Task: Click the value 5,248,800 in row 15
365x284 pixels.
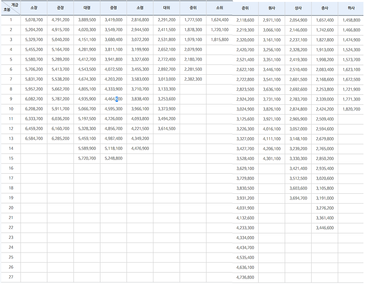Action: 114,158
